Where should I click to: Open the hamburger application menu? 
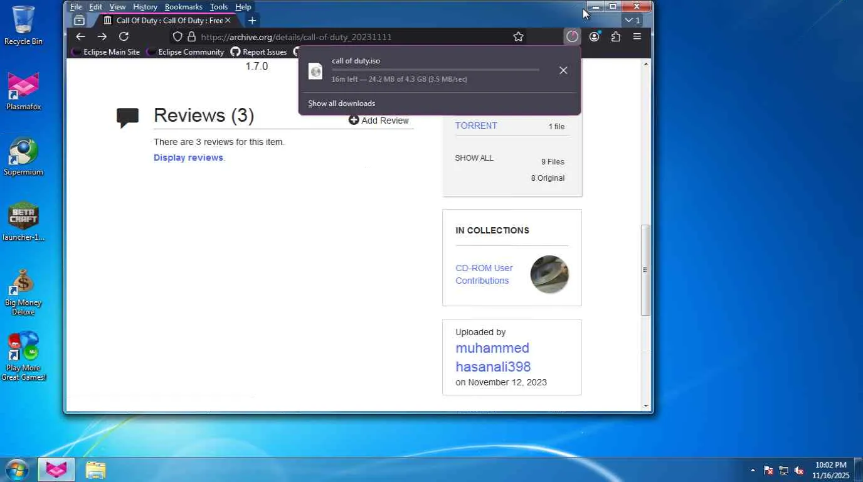coord(637,37)
